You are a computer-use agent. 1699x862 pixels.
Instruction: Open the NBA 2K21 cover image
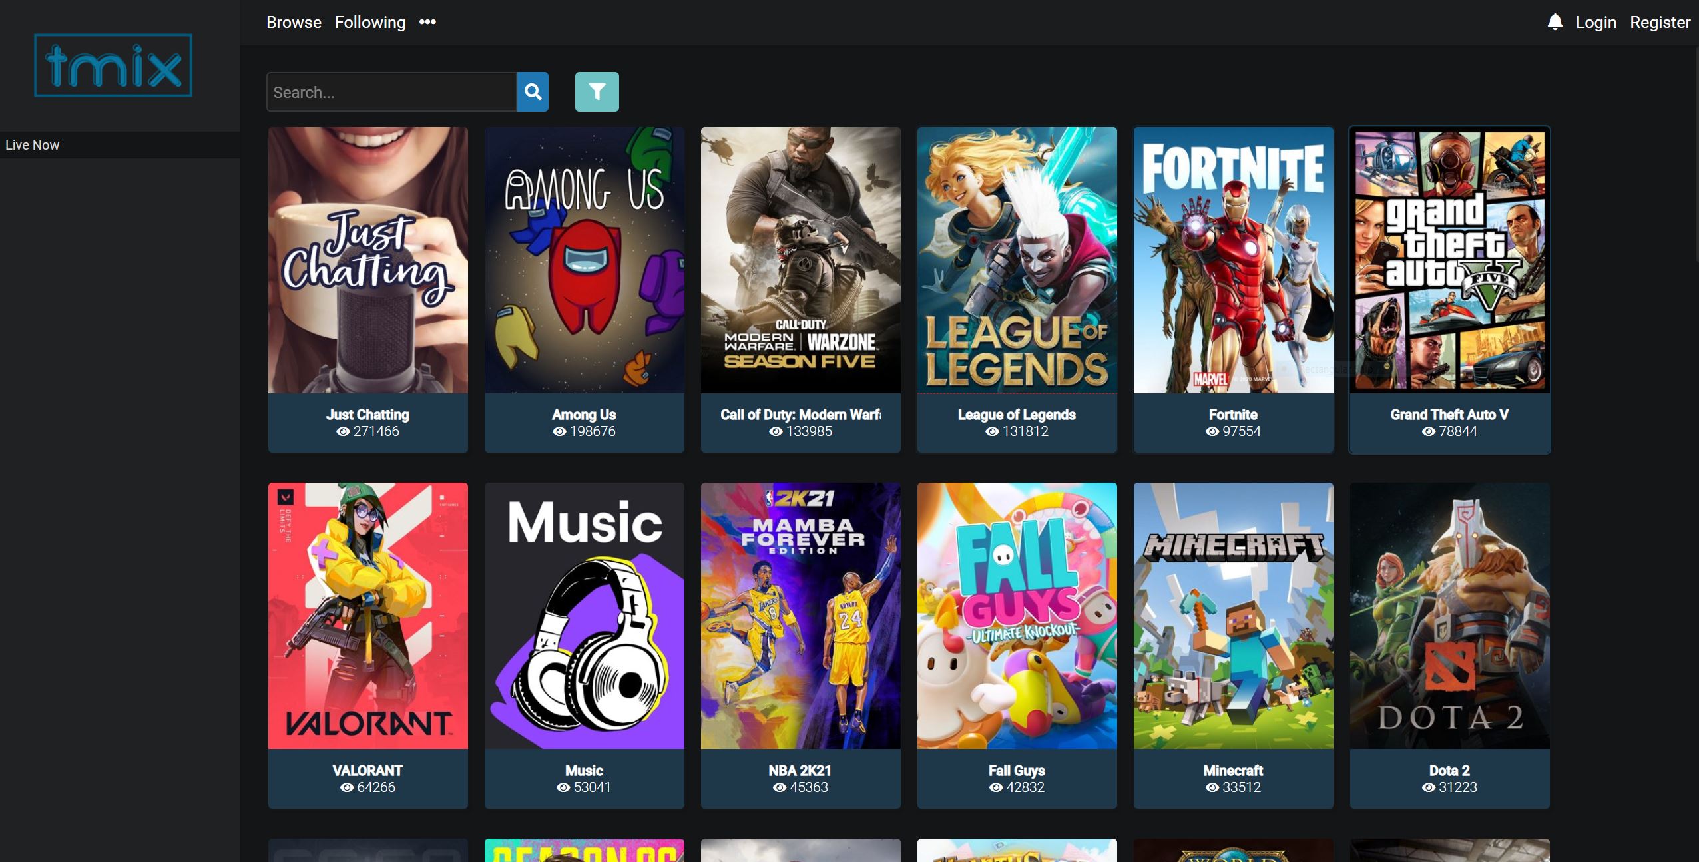pos(801,616)
